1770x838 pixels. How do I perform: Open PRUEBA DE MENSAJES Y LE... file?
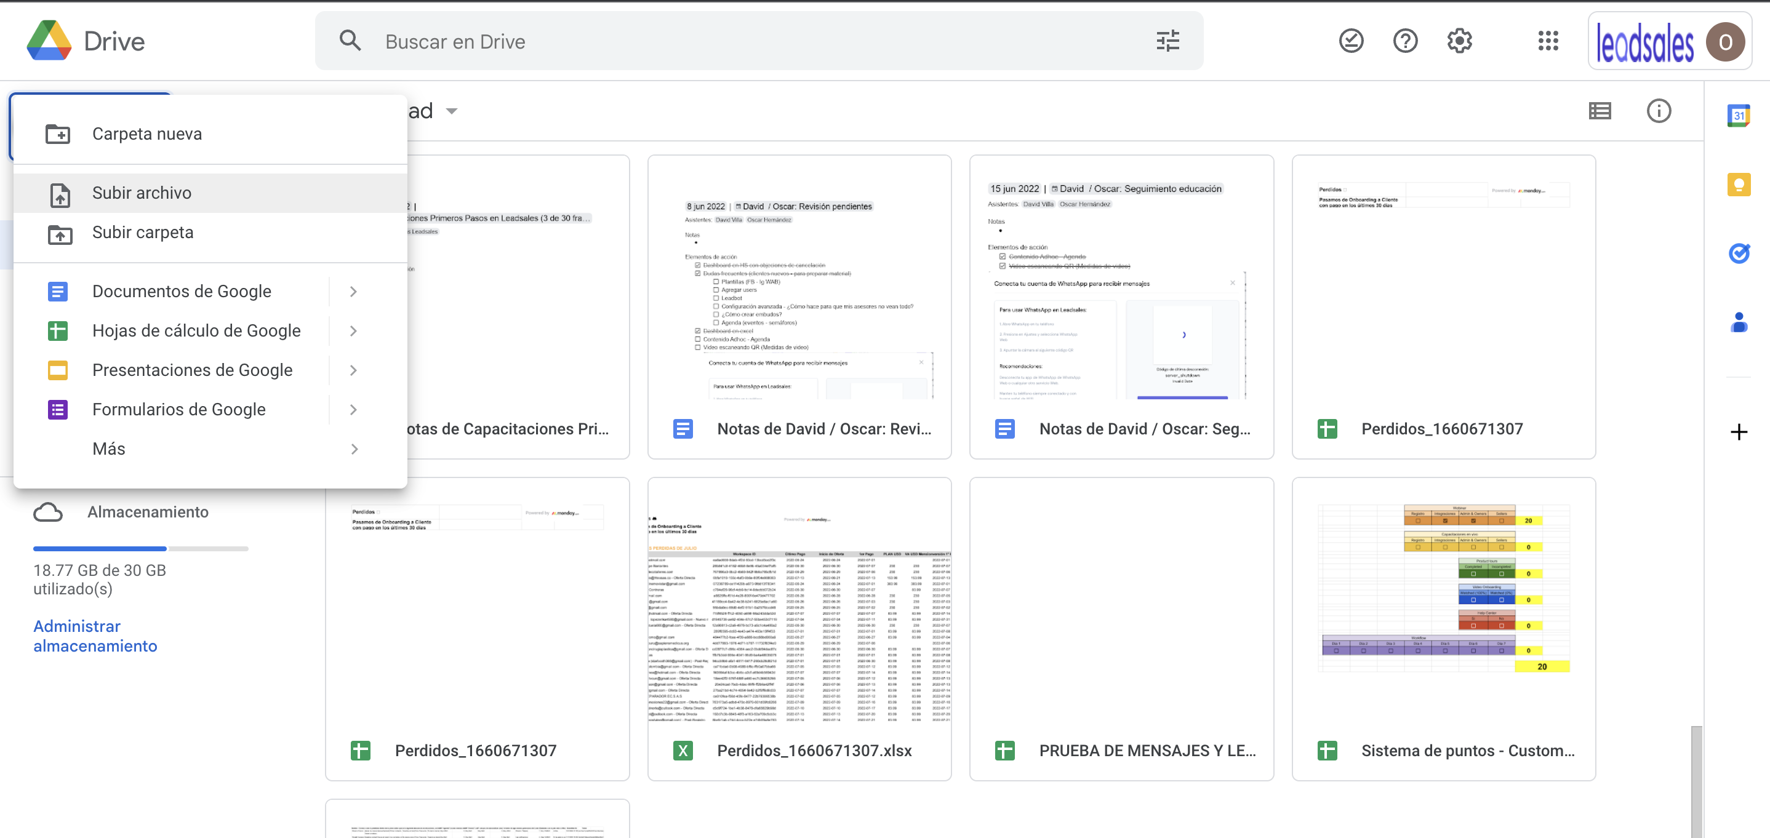(1121, 629)
